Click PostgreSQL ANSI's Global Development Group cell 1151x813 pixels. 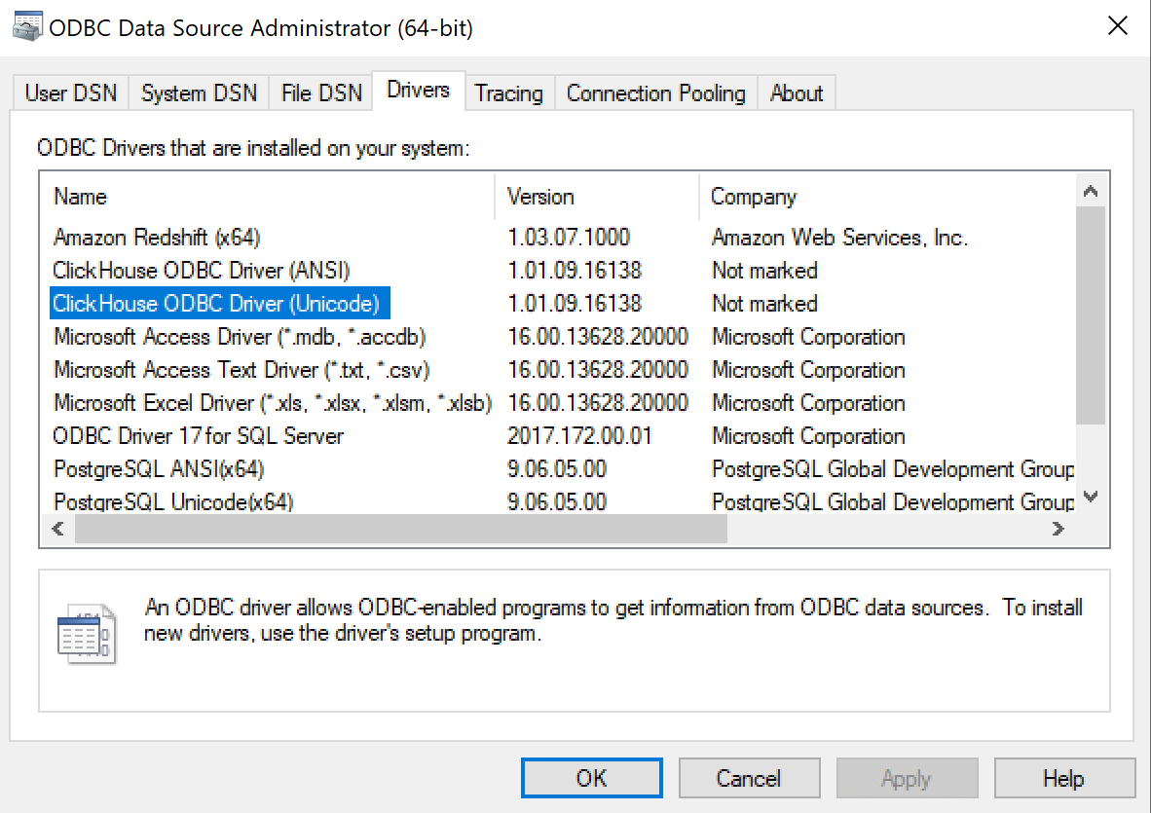click(893, 469)
